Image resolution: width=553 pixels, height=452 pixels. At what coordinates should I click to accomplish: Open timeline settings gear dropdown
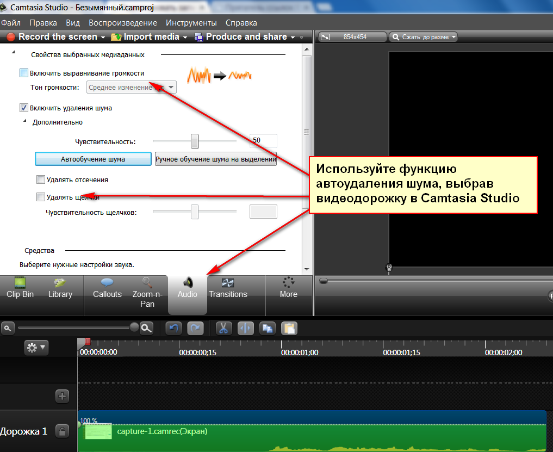(36, 348)
